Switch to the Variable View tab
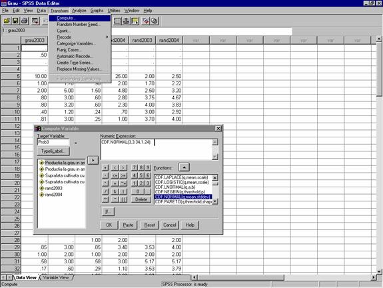383x288 pixels. coord(56,277)
